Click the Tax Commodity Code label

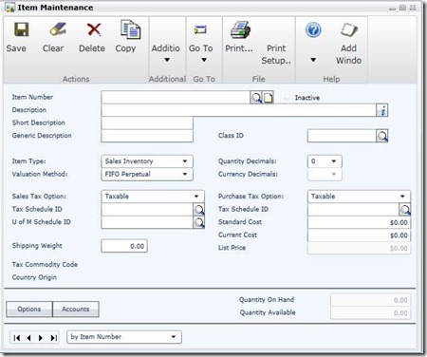(x=45, y=265)
